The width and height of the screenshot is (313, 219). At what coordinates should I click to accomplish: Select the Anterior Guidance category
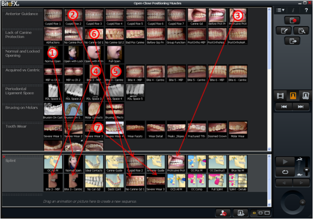21,15
